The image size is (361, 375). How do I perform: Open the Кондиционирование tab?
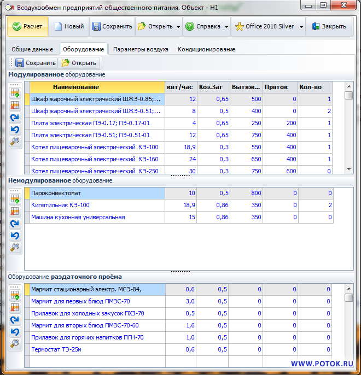(206, 49)
